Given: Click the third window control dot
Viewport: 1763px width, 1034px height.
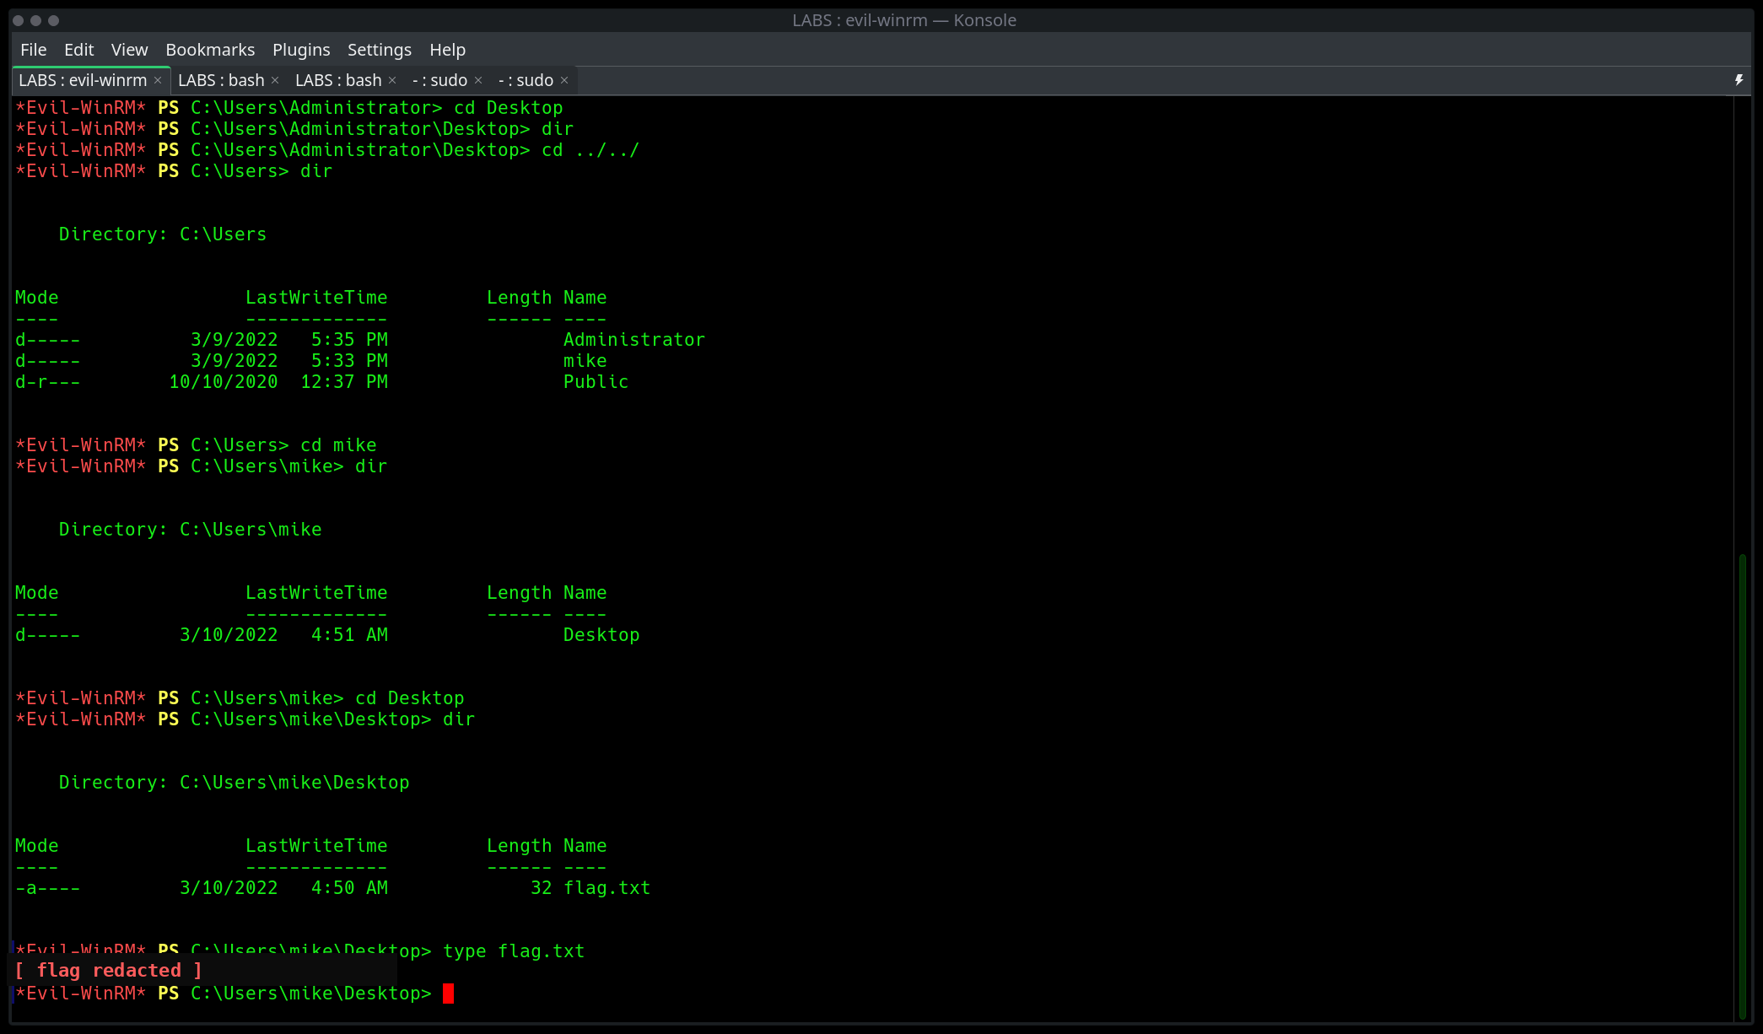Looking at the screenshot, I should (x=54, y=20).
